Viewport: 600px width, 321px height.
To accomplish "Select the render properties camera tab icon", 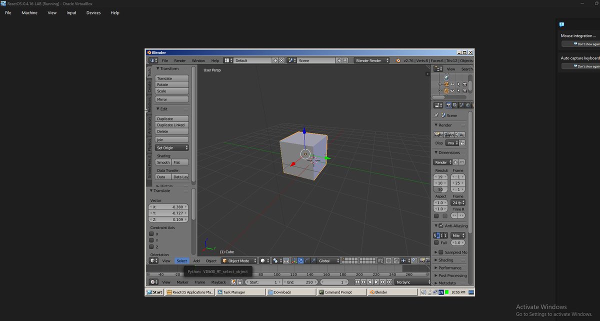I will (x=449, y=105).
